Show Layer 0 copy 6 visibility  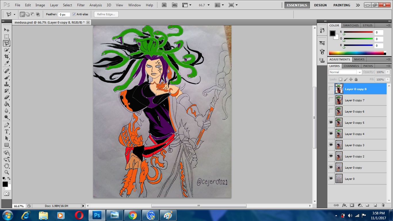click(331, 111)
